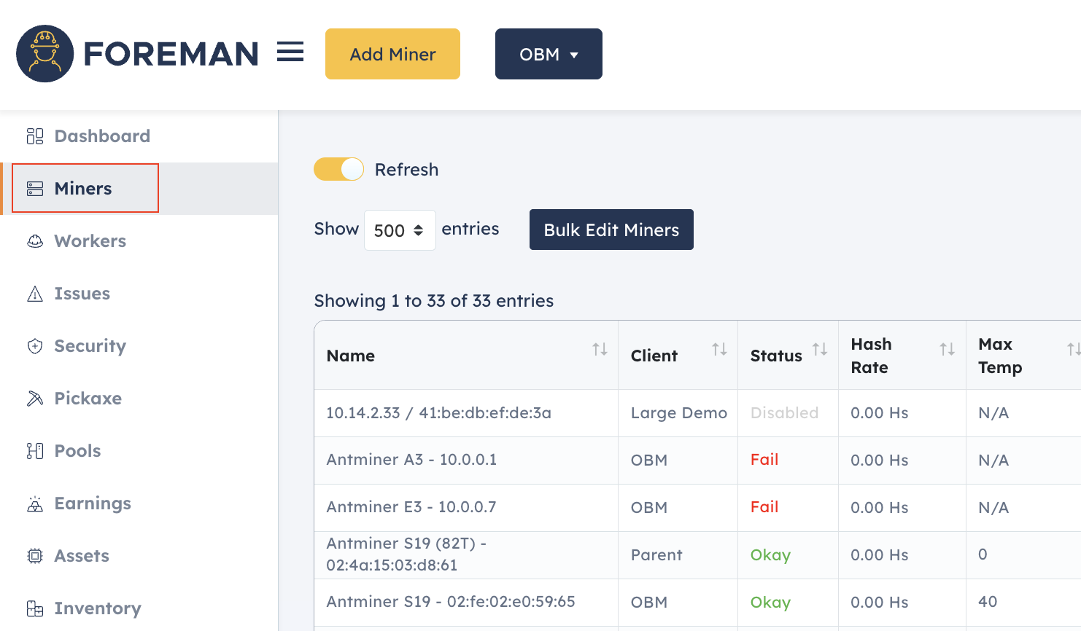Click the Status column header

tap(788, 356)
